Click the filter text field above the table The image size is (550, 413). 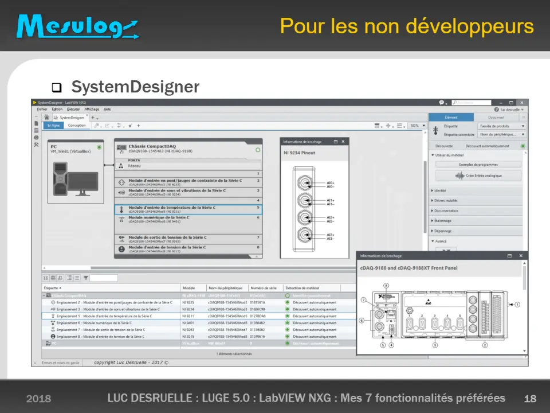coord(104,278)
